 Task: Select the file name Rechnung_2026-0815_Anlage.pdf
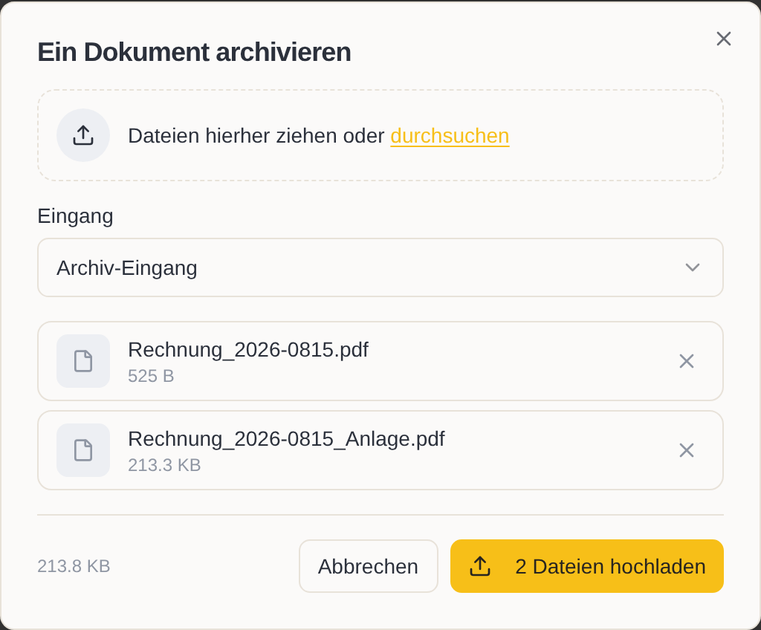(x=286, y=439)
